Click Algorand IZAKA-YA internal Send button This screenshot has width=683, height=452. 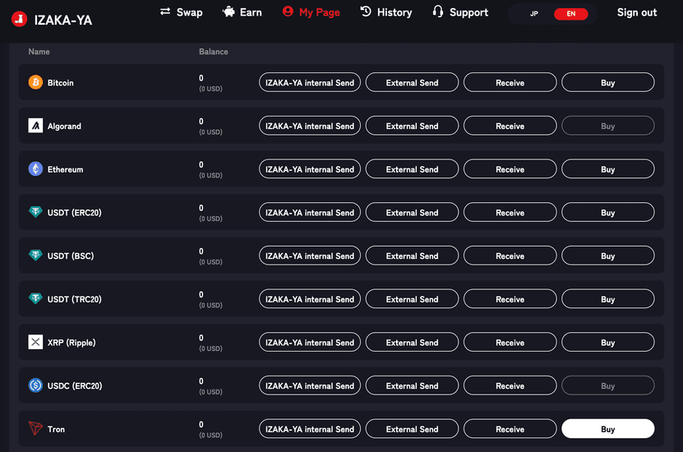click(x=310, y=126)
